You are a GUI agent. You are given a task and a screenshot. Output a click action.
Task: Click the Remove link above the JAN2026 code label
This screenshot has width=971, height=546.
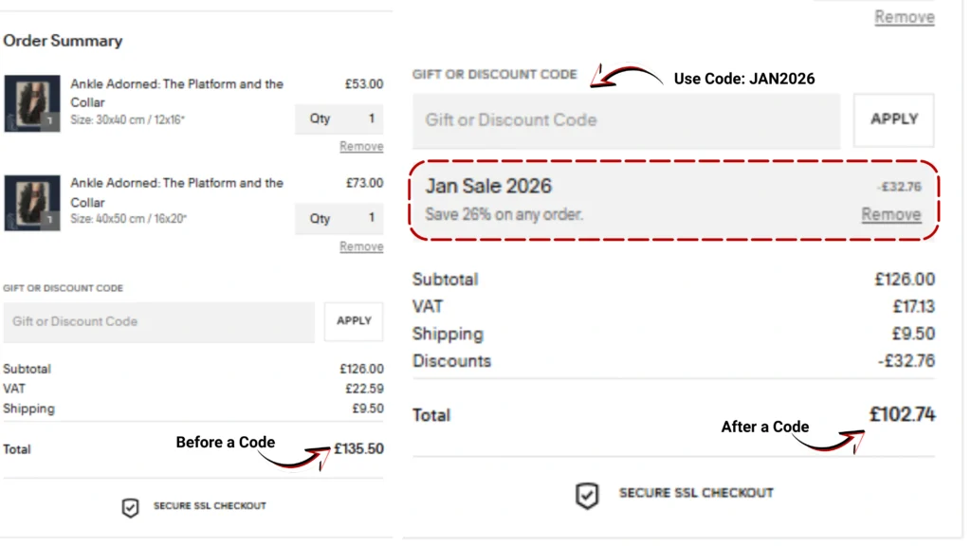[904, 17]
